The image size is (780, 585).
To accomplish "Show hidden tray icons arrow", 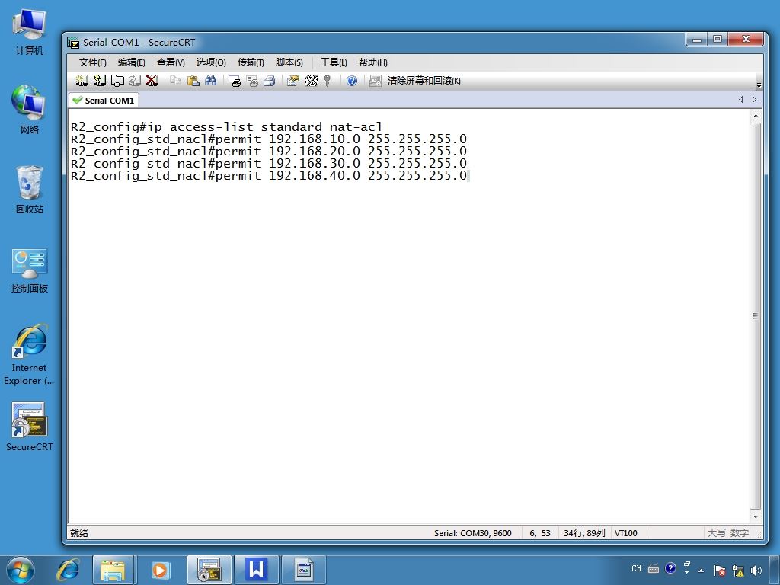I will pos(701,571).
